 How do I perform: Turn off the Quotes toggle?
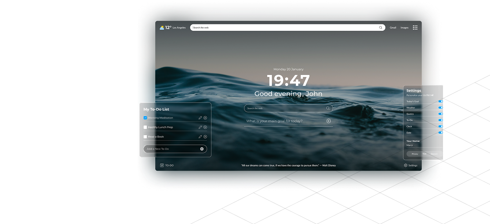coord(440,114)
